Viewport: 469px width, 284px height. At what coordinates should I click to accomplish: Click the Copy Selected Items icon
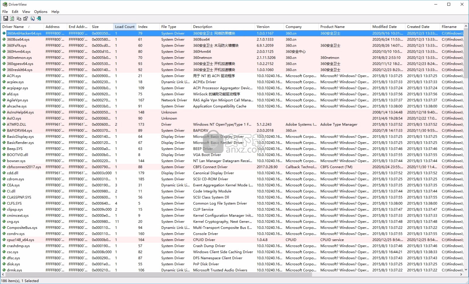tap(19, 18)
